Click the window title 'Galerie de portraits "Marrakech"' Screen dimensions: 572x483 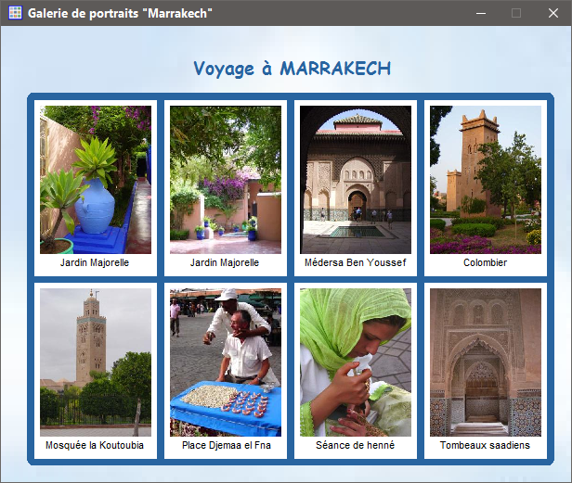pyautogui.click(x=120, y=14)
